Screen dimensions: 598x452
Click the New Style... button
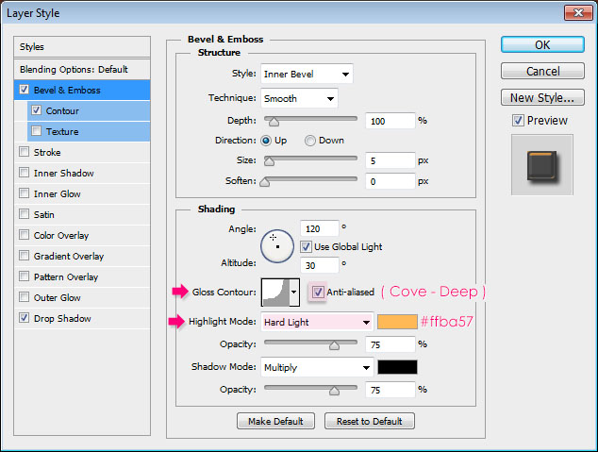(542, 97)
